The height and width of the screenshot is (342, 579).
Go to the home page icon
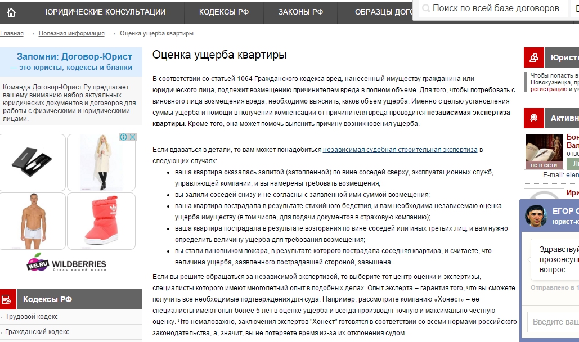click(x=11, y=12)
